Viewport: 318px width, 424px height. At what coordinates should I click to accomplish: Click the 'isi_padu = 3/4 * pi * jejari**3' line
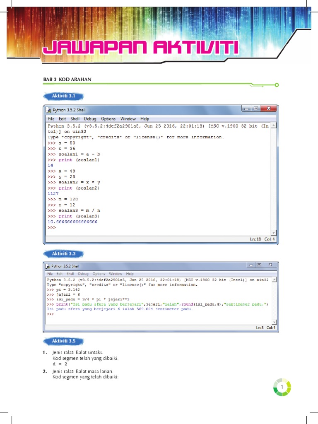93,299
